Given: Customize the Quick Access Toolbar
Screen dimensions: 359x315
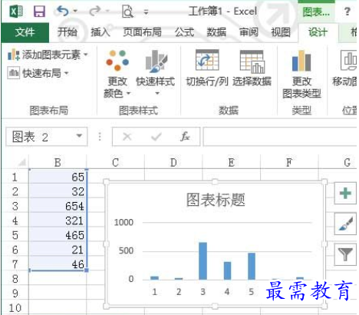Looking at the screenshot, I should (146, 12).
